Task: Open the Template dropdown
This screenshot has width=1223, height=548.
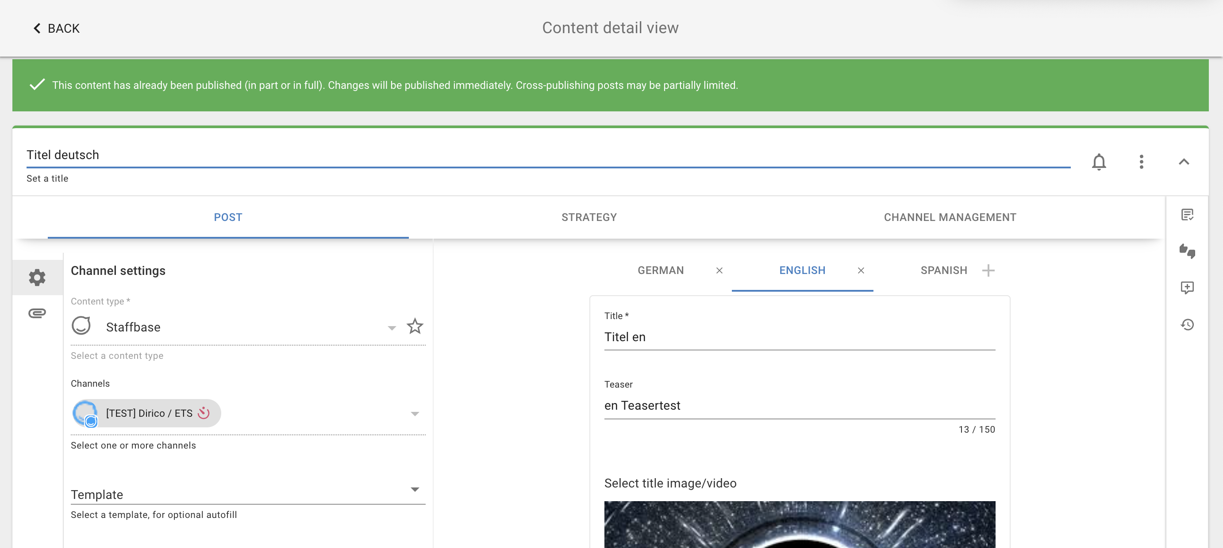Action: click(248, 493)
